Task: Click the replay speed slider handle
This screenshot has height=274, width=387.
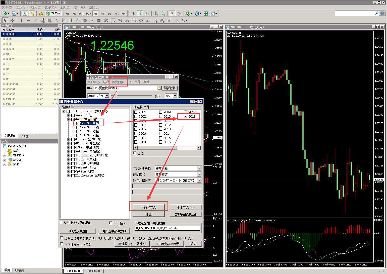Action: point(116,96)
